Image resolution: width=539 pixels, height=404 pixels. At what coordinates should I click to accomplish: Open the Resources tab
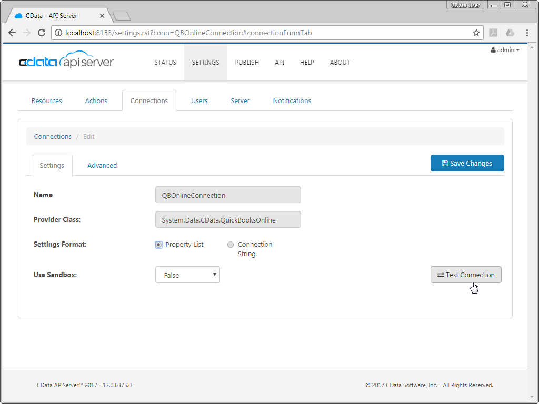coord(46,100)
